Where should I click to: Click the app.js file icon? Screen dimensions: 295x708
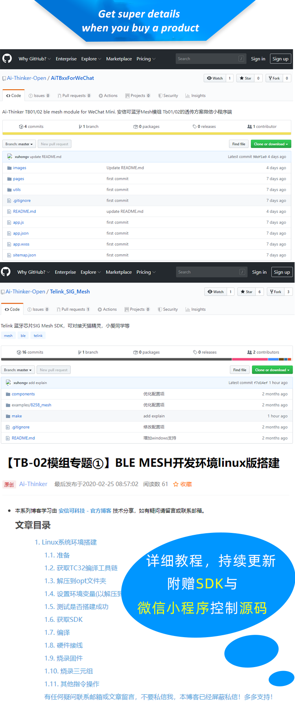[9, 222]
